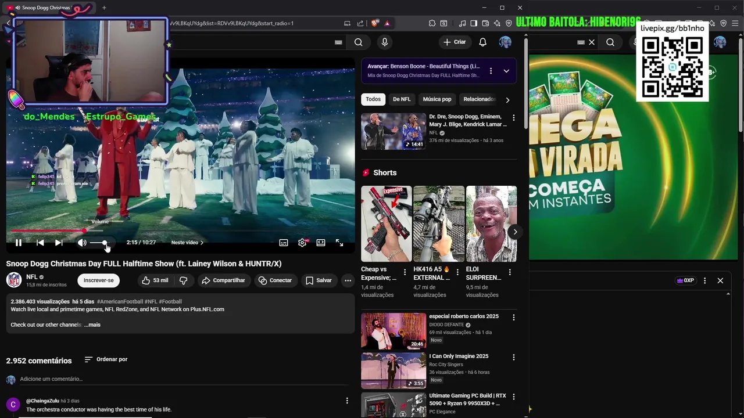Show the next Shorts with the right arrow
This screenshot has width=744, height=418.
coord(515,232)
